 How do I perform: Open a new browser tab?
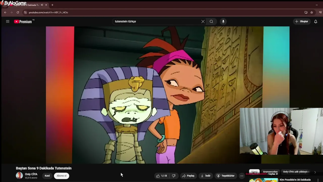(52, 5)
